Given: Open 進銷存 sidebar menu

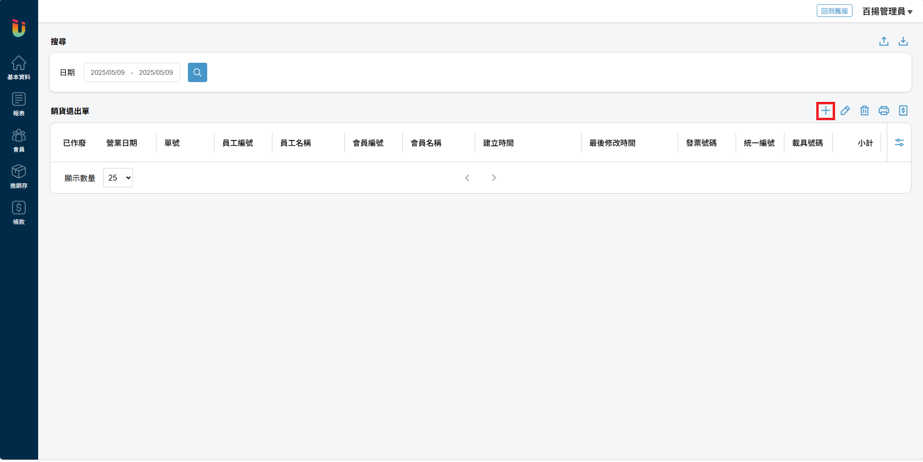Looking at the screenshot, I should (x=19, y=176).
